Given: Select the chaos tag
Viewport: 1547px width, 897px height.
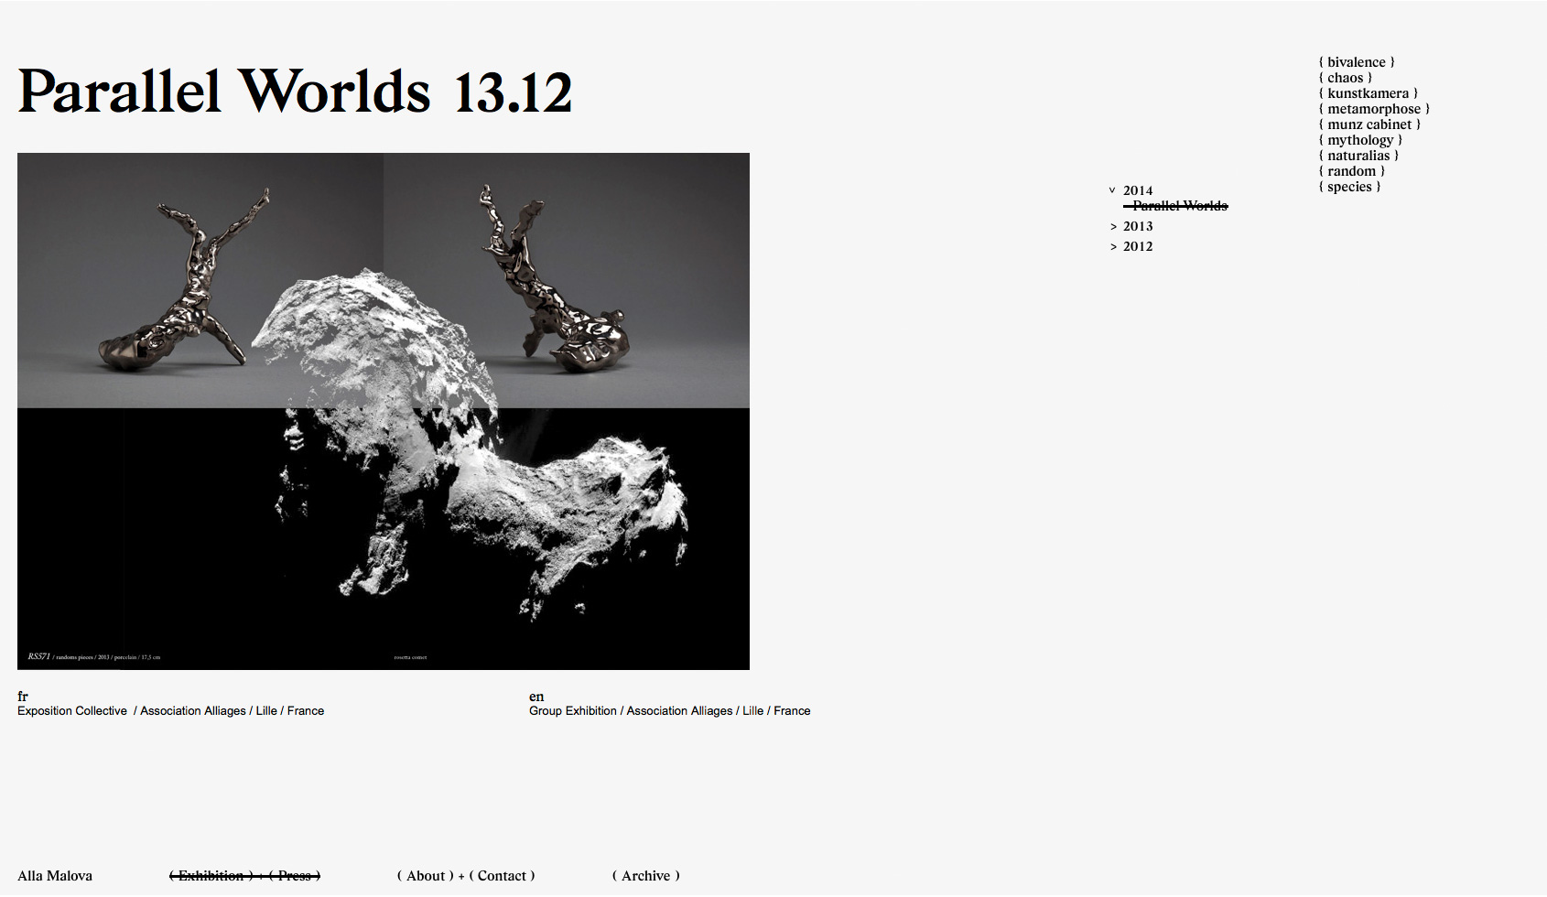Looking at the screenshot, I should 1345,78.
